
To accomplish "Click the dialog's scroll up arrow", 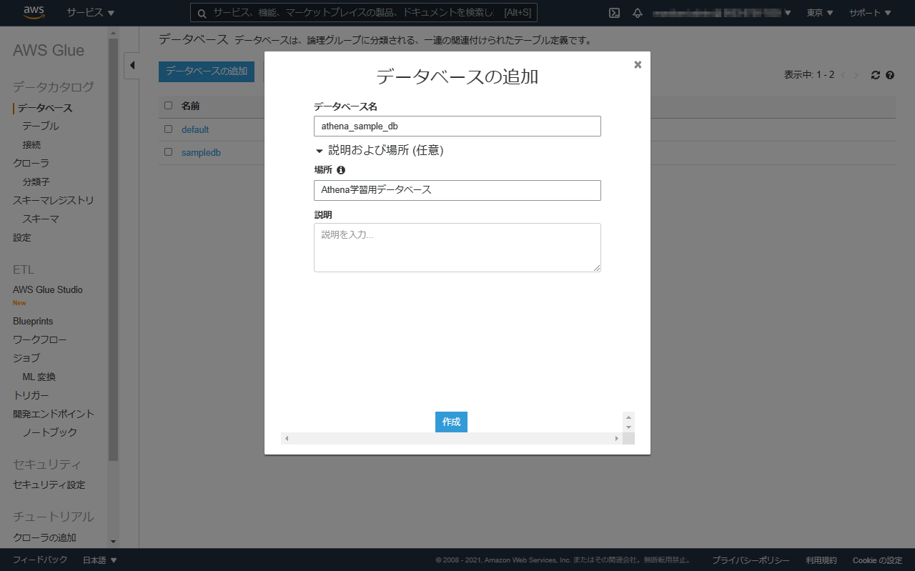I will click(628, 417).
